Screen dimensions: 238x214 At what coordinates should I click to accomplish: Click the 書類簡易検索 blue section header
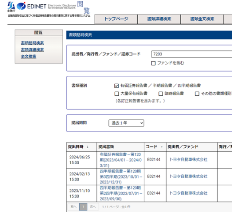coord(149,35)
